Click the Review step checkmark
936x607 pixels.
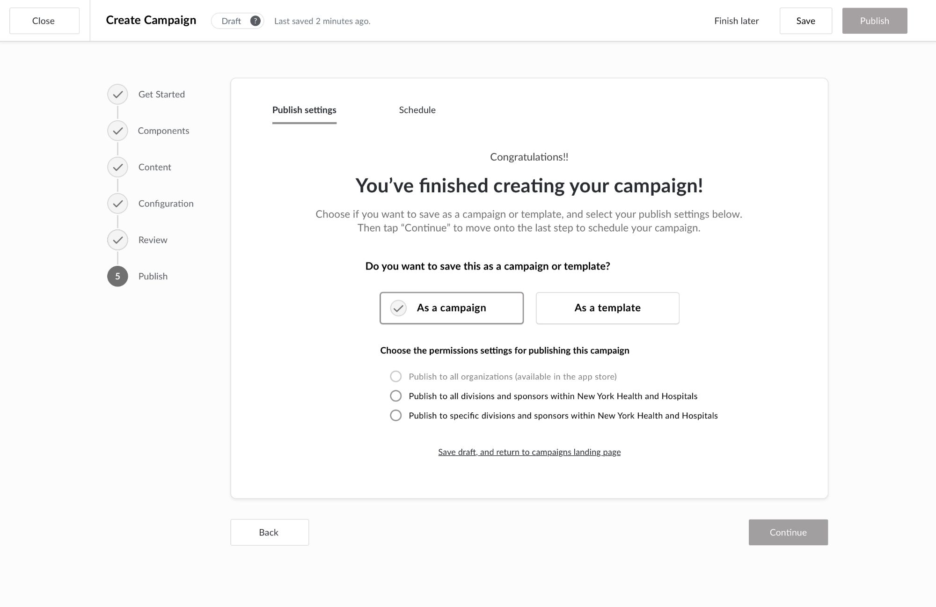pos(117,240)
